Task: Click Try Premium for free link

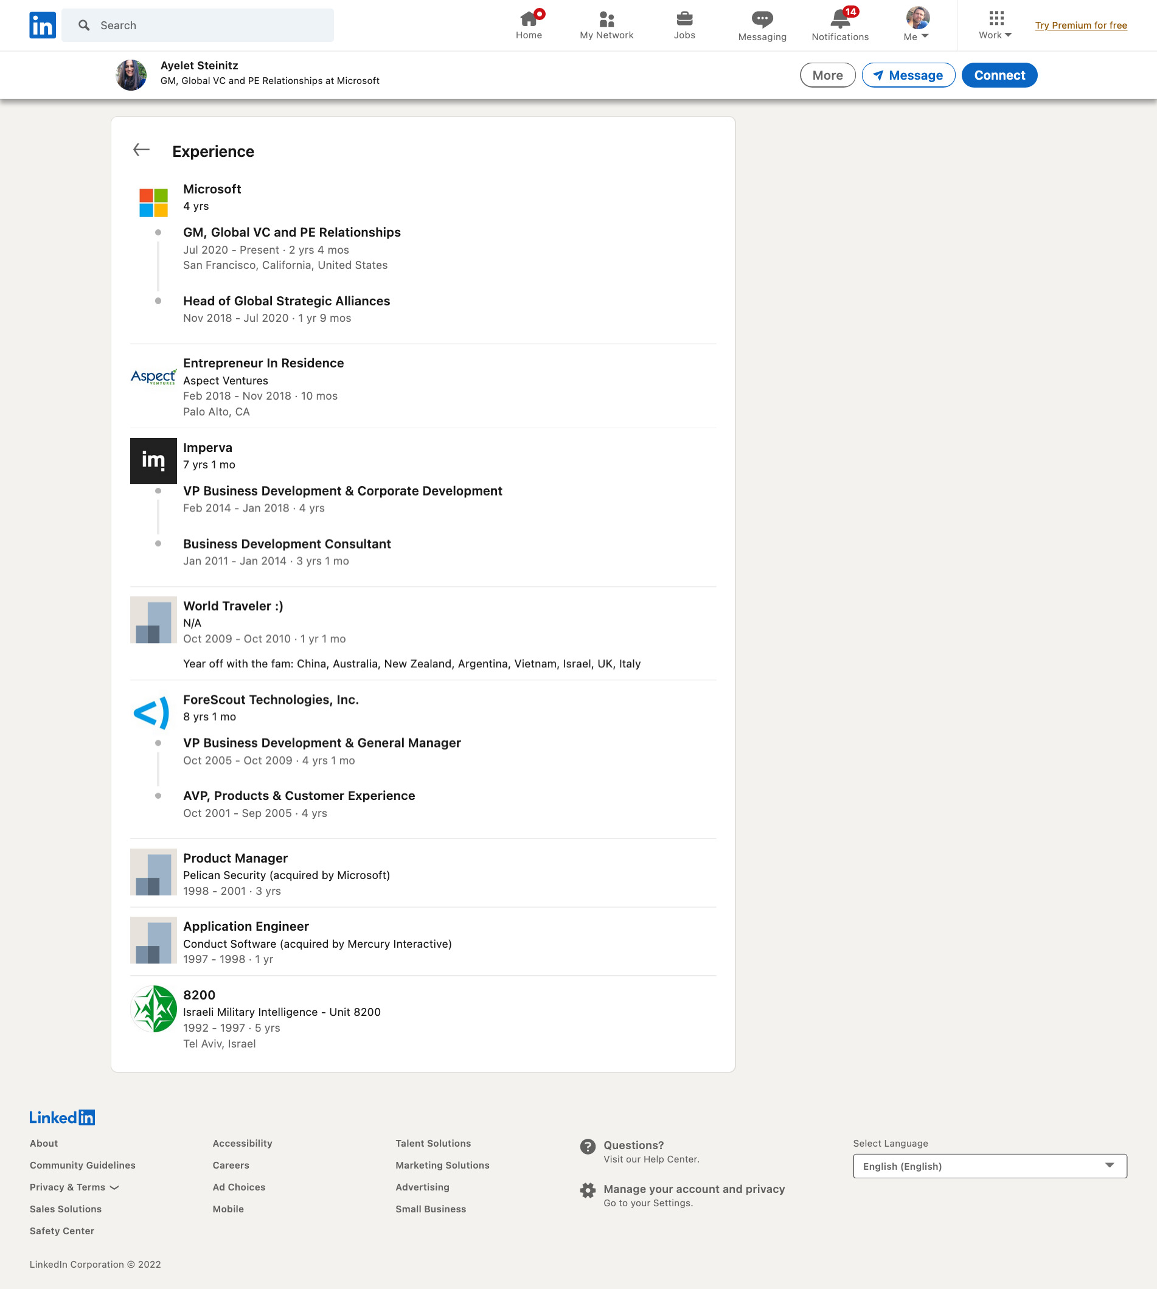Action: (1080, 26)
